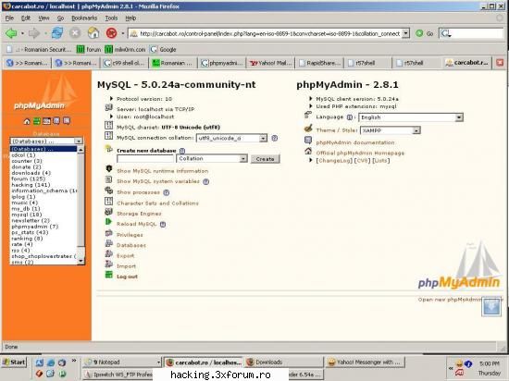This screenshot has width=509, height=381.
Task: Select the hacking (141) database
Action: (31, 185)
